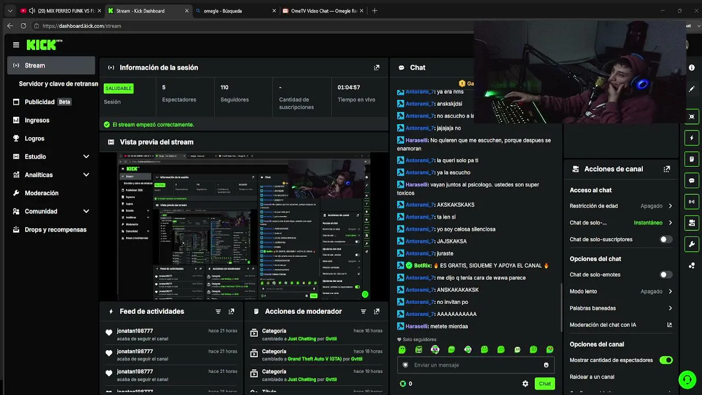Toggle Chat de solo-emotes switch
The image size is (702, 395).
tap(666, 274)
